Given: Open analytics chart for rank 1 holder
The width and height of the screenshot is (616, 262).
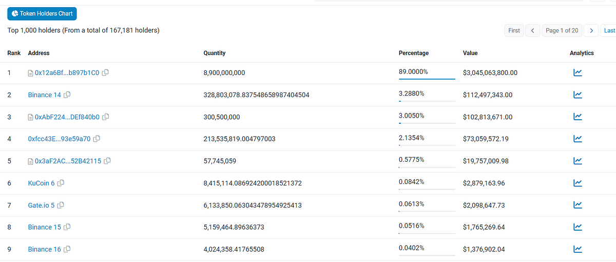Looking at the screenshot, I should (x=577, y=73).
